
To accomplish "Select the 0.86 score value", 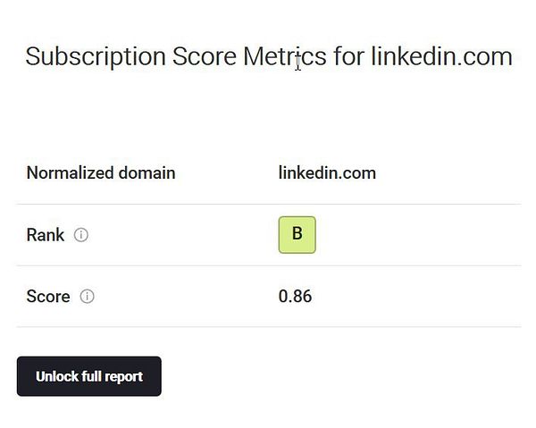I will [295, 296].
